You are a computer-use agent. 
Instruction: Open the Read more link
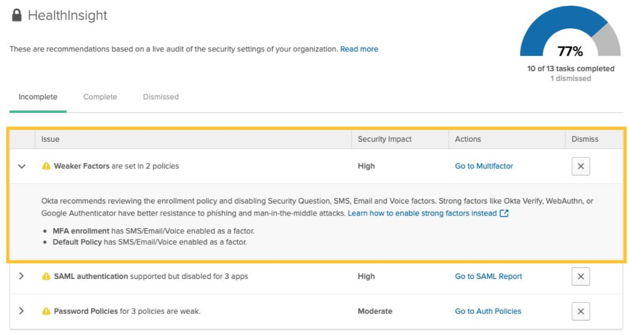[x=359, y=49]
